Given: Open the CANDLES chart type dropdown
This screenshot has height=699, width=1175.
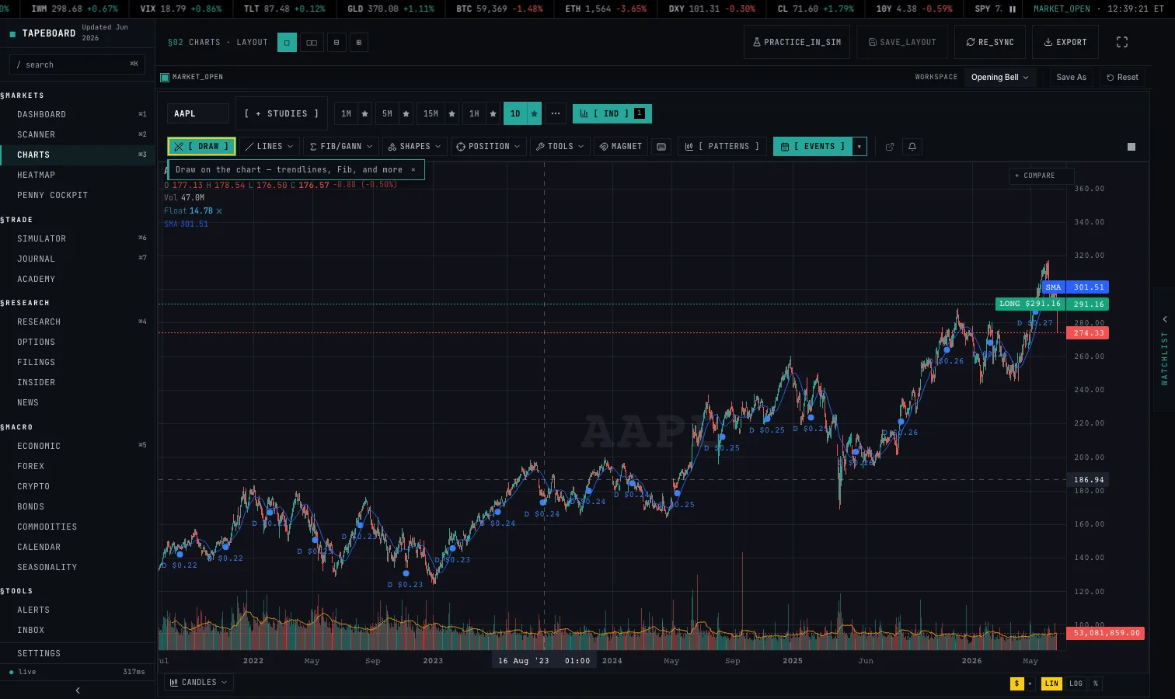Looking at the screenshot, I should (199, 682).
